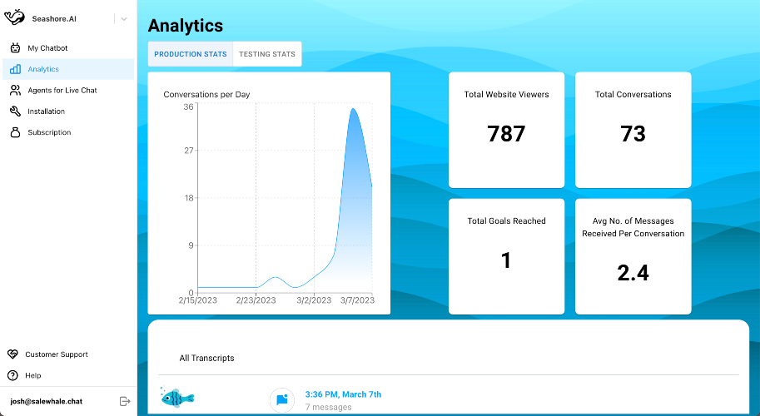
Task: Click the 27 y-axis value
Action: 188,150
